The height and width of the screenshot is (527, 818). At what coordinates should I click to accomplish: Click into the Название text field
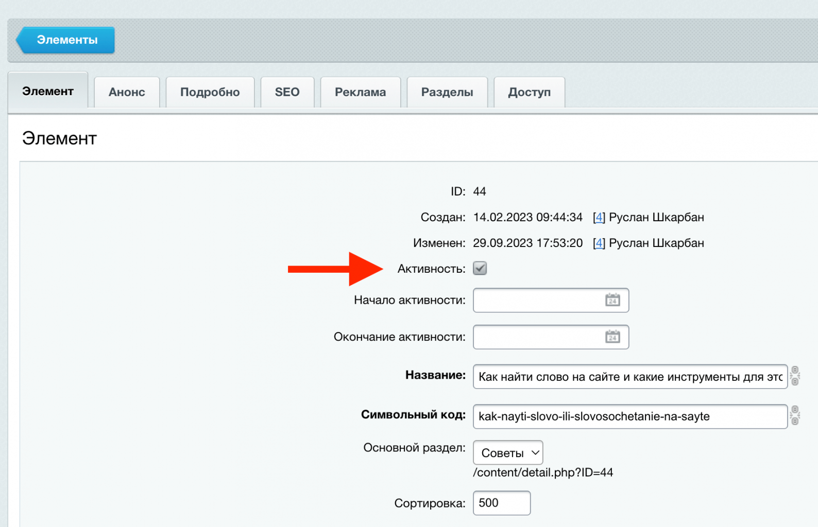point(630,377)
